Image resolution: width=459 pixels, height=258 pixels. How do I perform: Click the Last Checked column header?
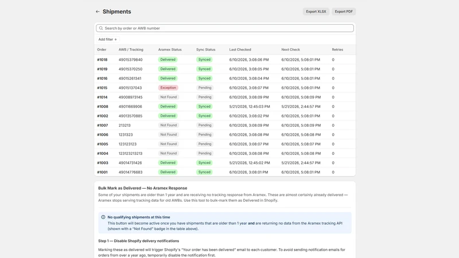[240, 50]
